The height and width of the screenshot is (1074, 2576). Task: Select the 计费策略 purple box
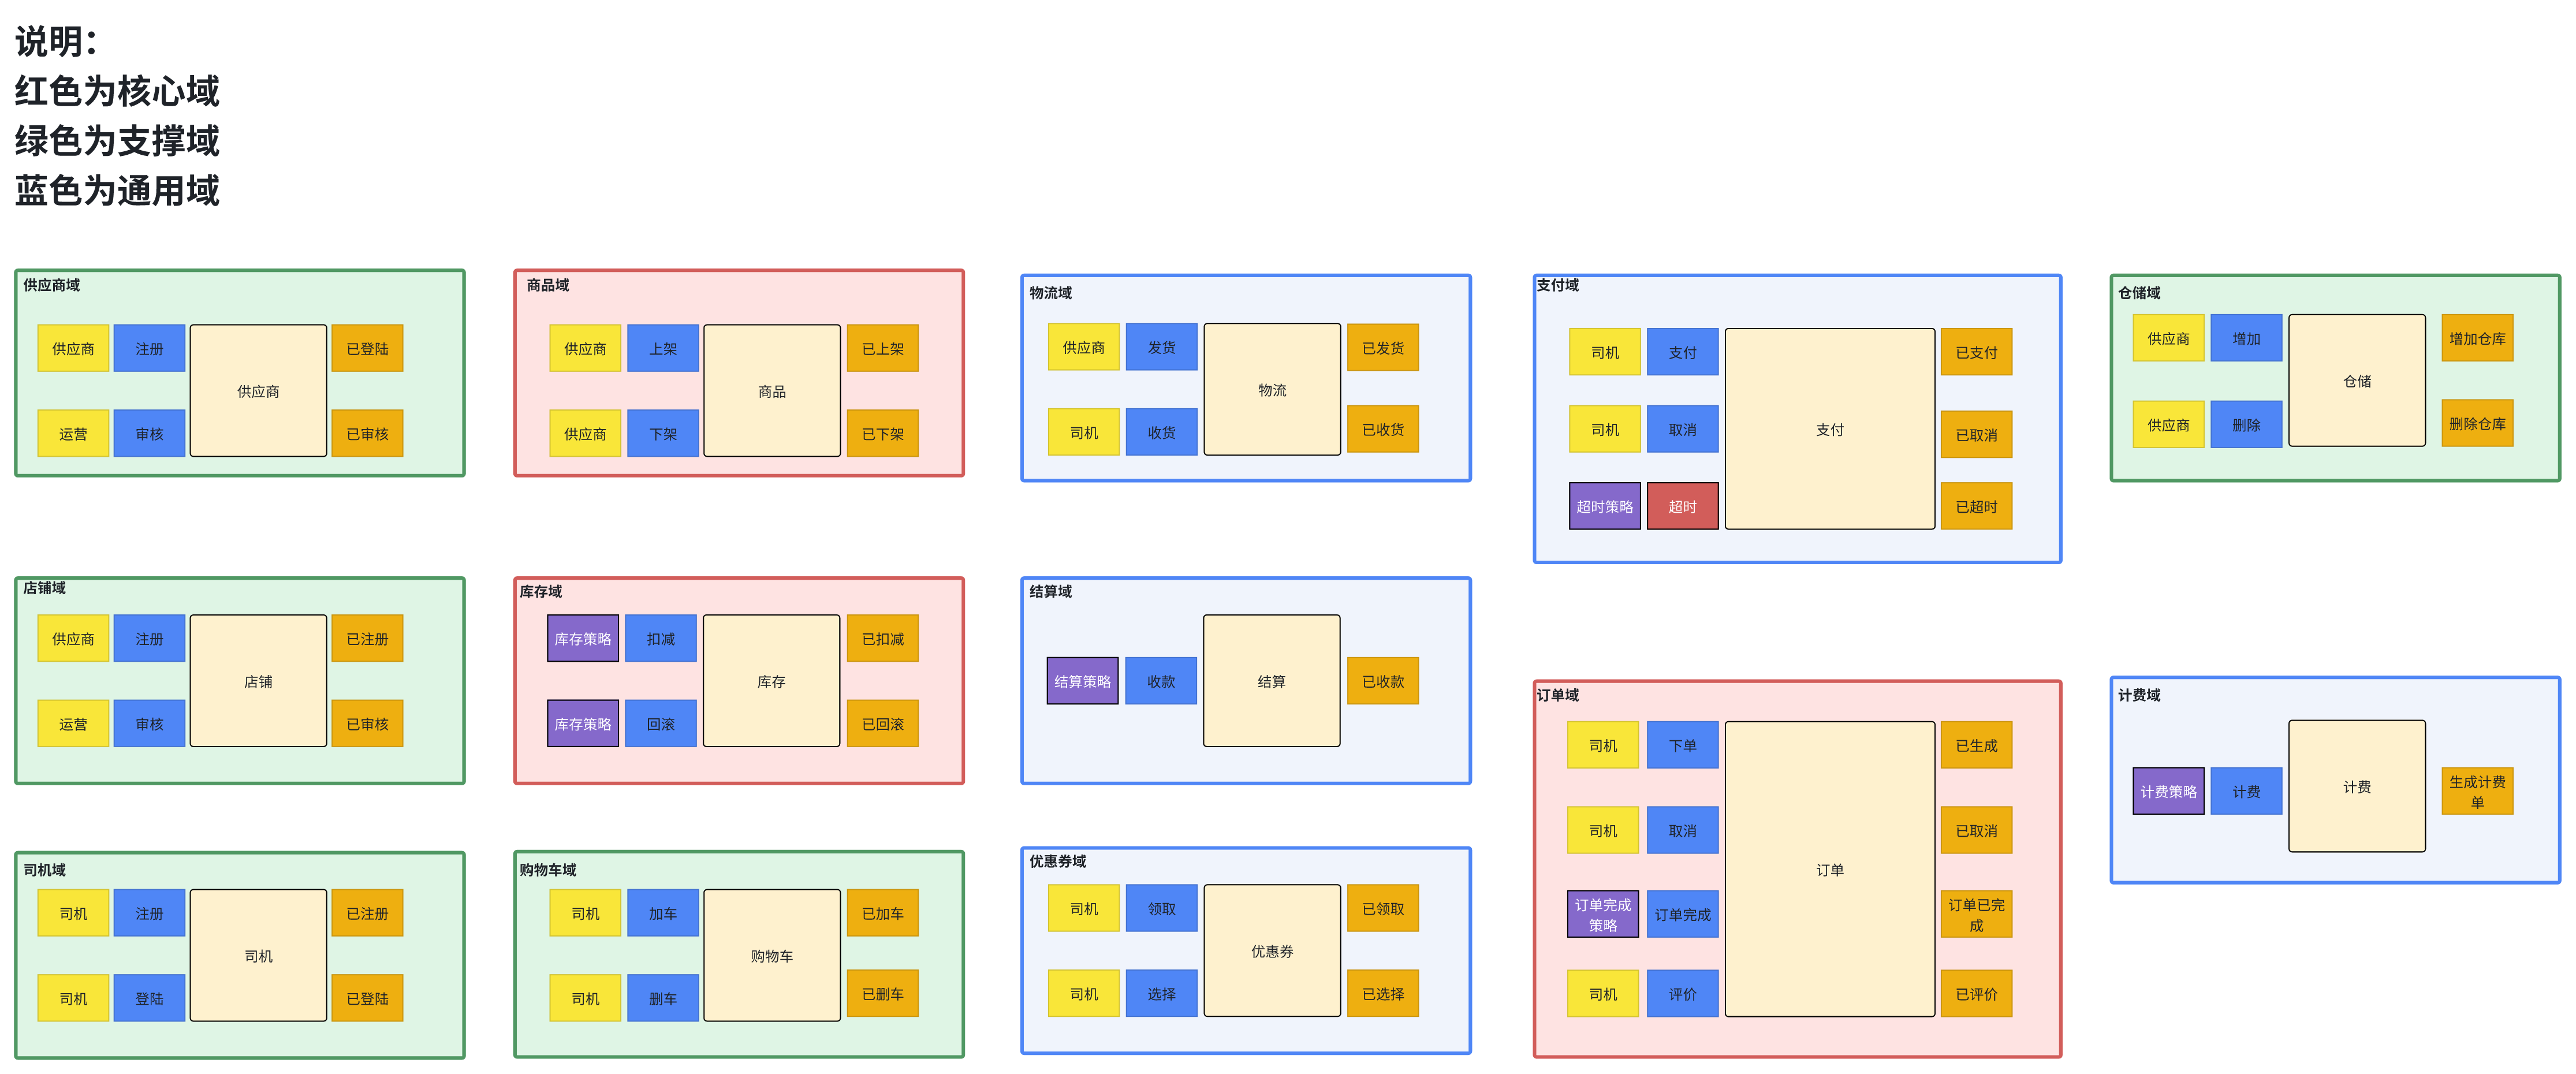coord(2167,790)
